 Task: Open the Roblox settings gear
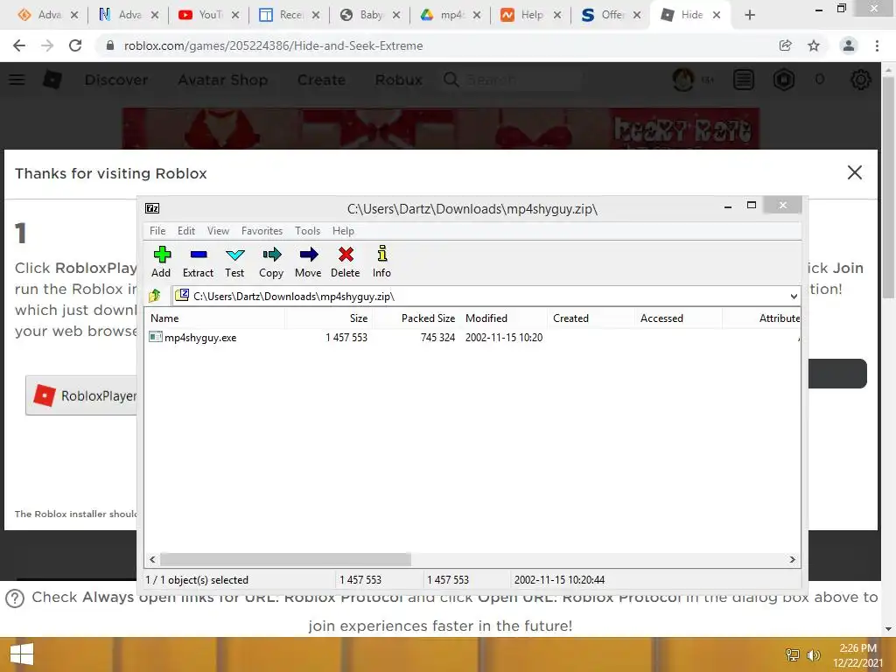(861, 80)
